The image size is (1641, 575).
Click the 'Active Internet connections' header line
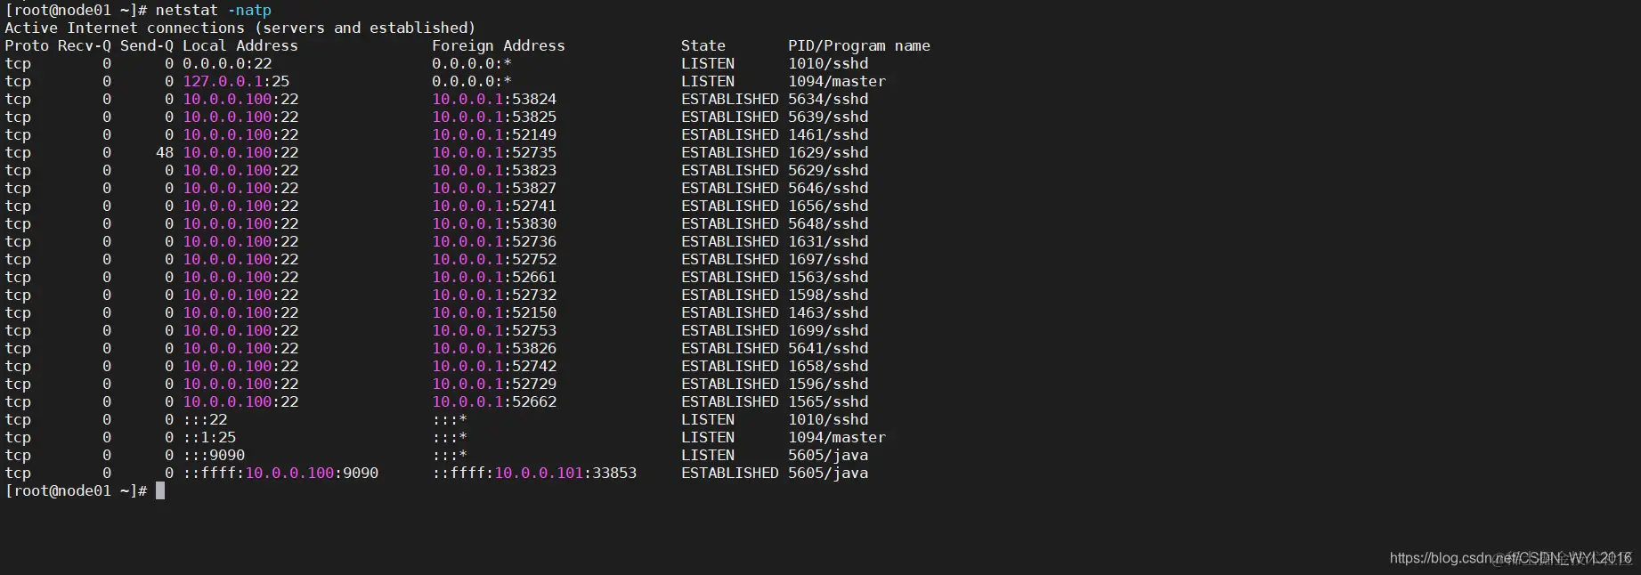(240, 28)
